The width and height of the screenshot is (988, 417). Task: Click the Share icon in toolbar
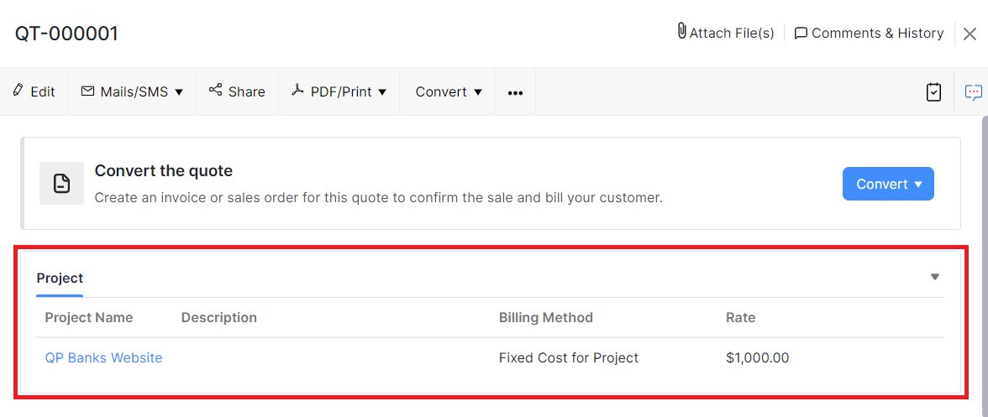coord(216,91)
